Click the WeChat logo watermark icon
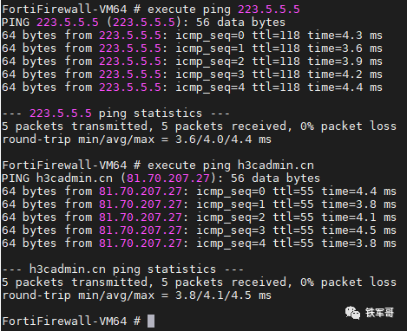The image size is (407, 331). click(x=352, y=313)
